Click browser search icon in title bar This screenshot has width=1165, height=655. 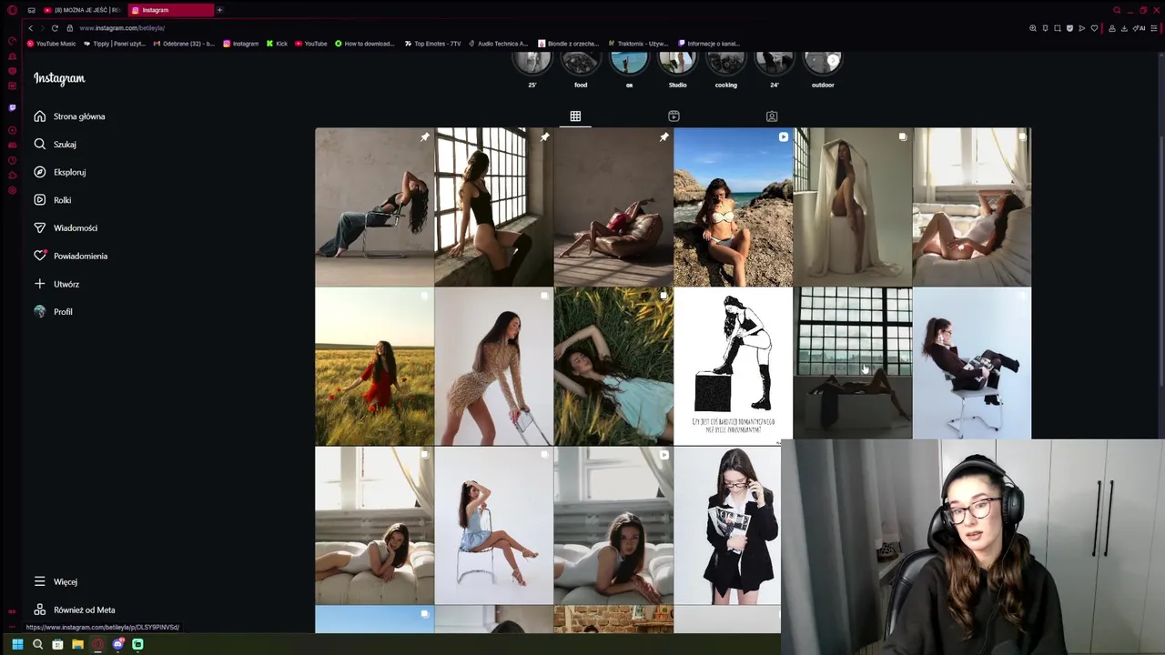pyautogui.click(x=1117, y=10)
